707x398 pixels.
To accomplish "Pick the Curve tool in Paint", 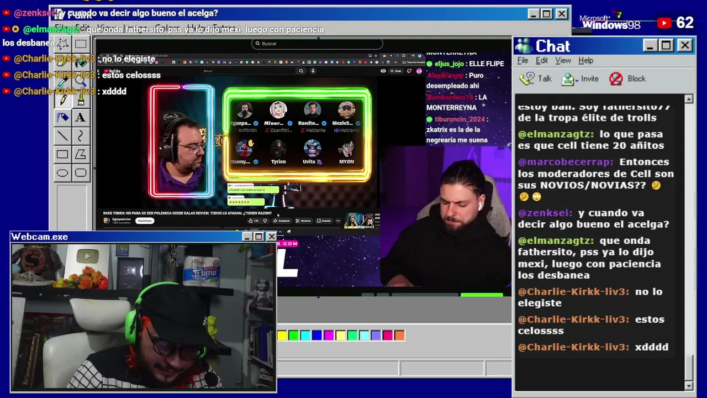I will click(81, 136).
